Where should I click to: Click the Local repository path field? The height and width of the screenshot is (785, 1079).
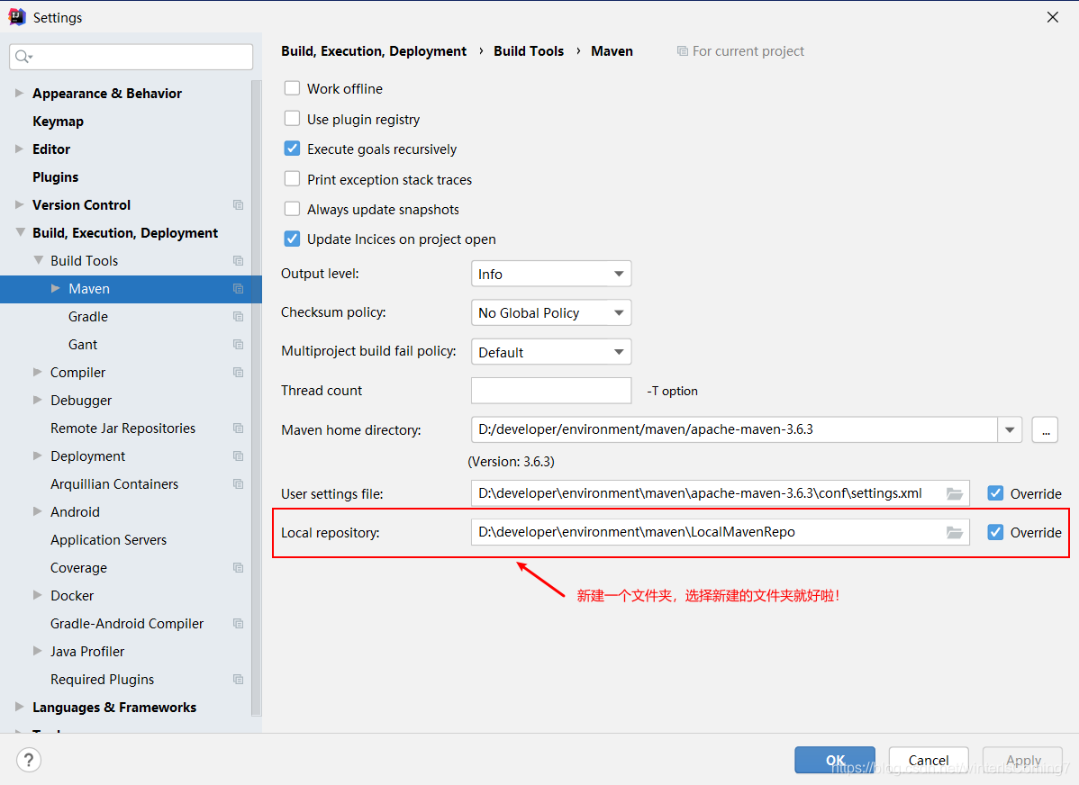[721, 532]
